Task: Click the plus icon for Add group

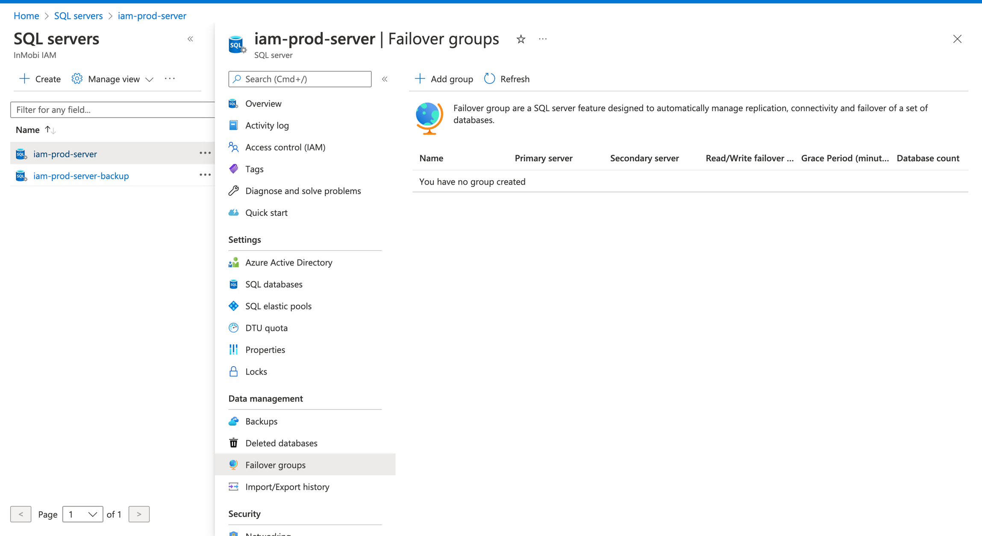Action: (420, 79)
